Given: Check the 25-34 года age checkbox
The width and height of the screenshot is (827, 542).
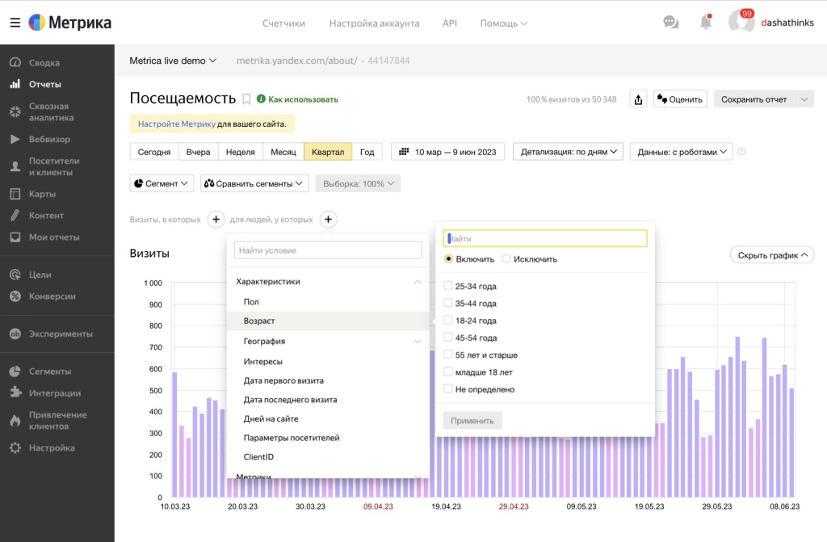Looking at the screenshot, I should 448,286.
